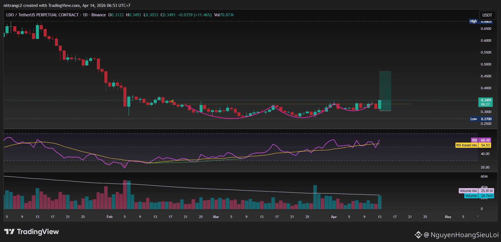Click the "0.4000" price axis label
Image resolution: width=501 pixels, height=242 pixels.
tap(486, 88)
